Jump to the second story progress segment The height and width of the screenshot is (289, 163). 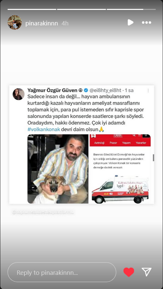pos(81,9)
